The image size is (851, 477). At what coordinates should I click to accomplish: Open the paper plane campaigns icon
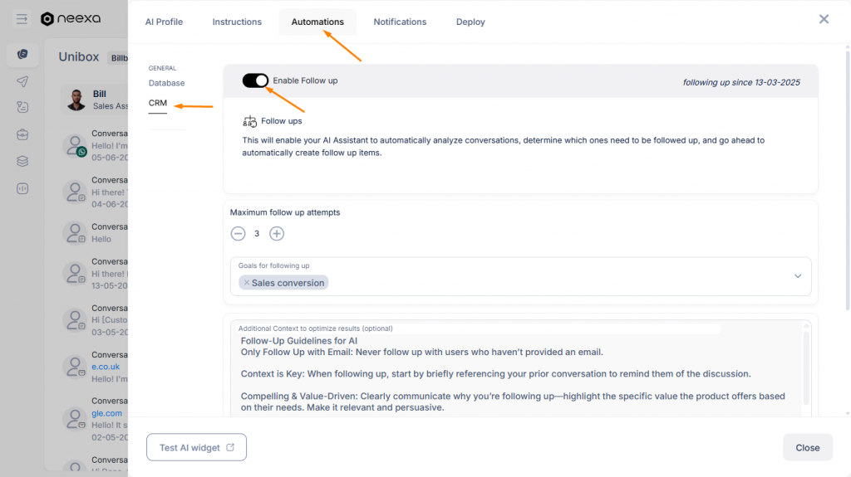(x=22, y=81)
